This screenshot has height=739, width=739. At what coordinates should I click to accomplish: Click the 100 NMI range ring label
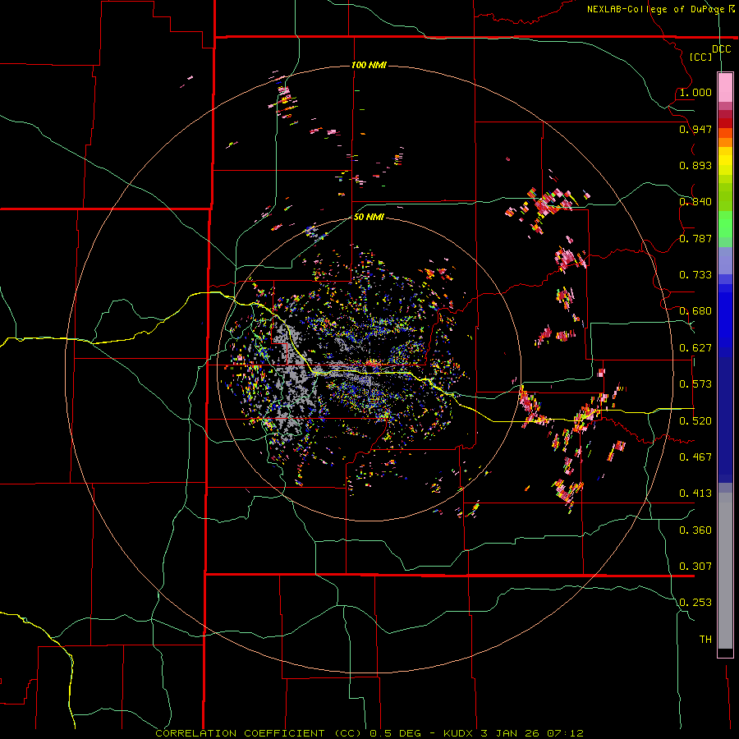[369, 65]
